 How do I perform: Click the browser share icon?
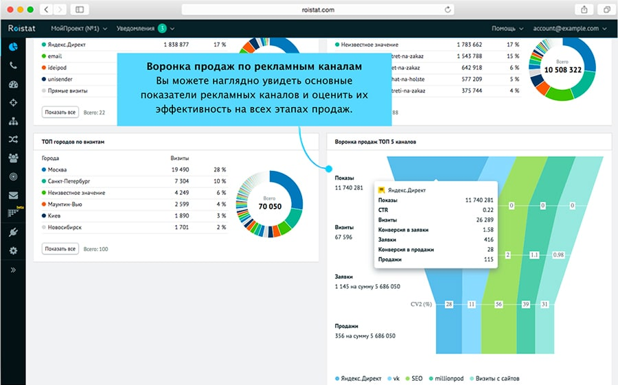tap(584, 10)
